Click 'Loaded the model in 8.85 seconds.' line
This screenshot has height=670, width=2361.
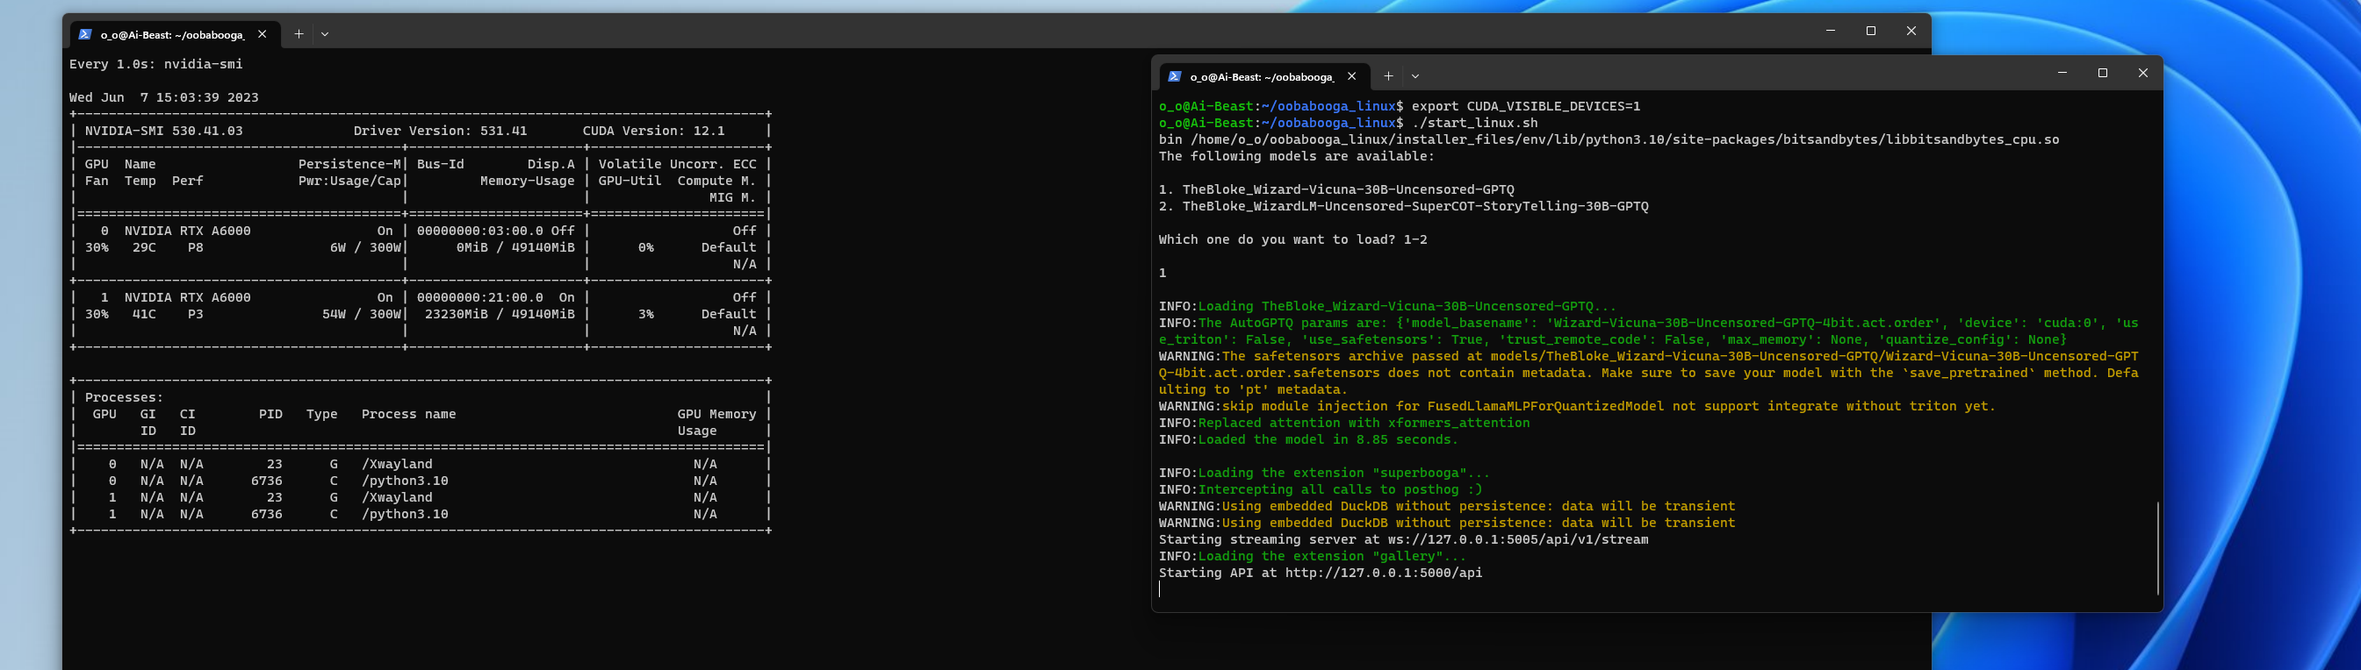1328,439
